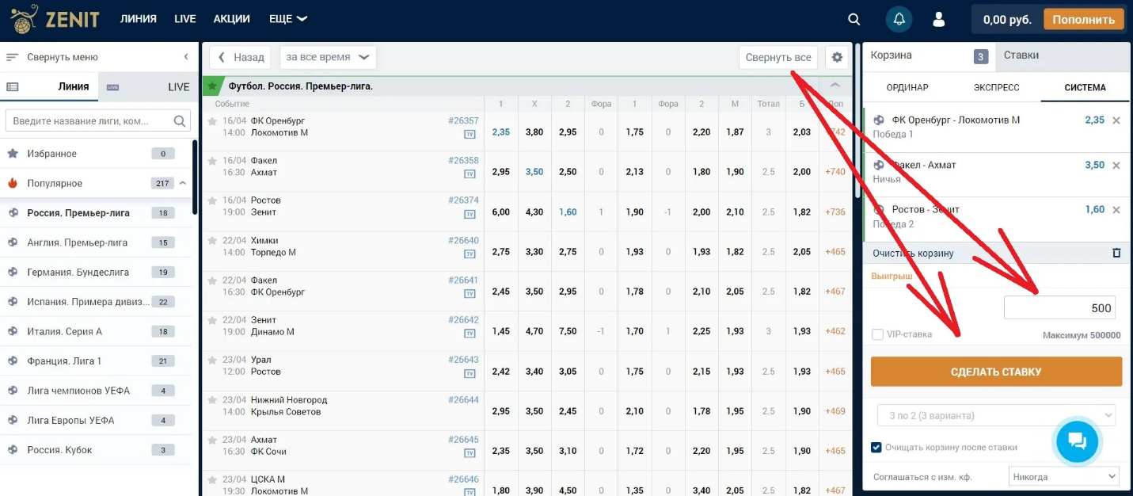This screenshot has width=1133, height=496.
Task: Add Оренбург - Локомотив М match to favorites
Action: (212, 121)
